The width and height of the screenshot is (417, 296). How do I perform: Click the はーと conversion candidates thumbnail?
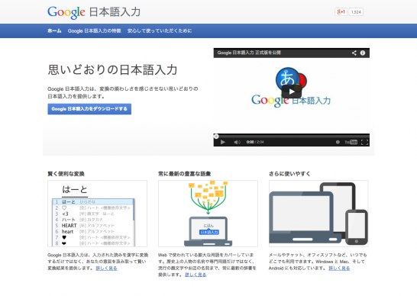(x=97, y=214)
